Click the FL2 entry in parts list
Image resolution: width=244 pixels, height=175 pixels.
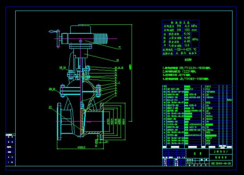(208, 89)
